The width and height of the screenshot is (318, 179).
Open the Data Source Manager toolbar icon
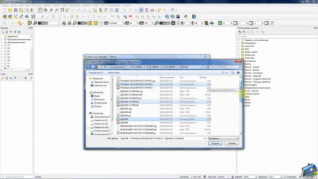coord(4,16)
